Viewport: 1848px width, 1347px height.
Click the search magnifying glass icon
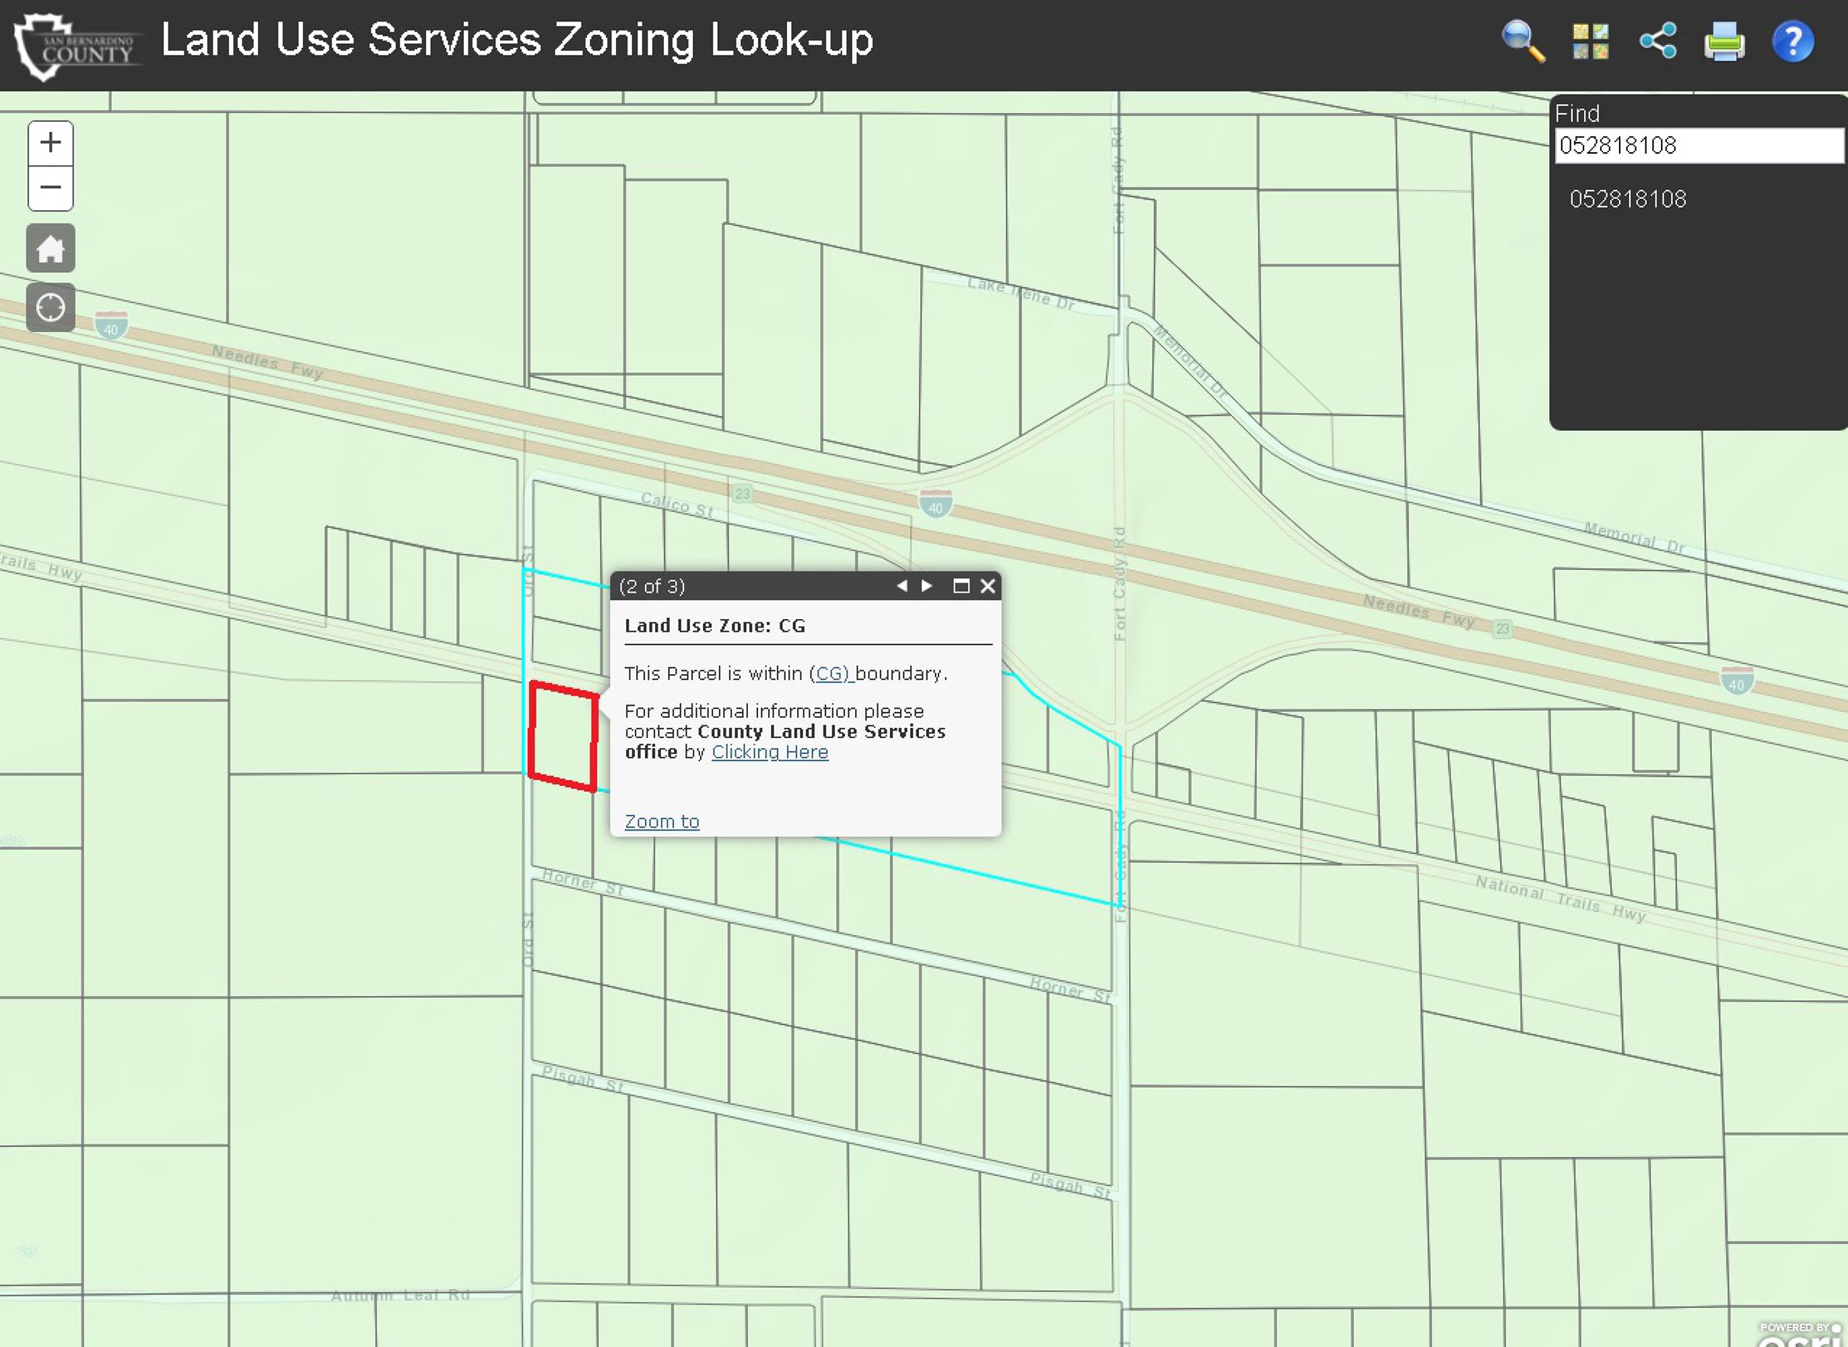pos(1523,42)
